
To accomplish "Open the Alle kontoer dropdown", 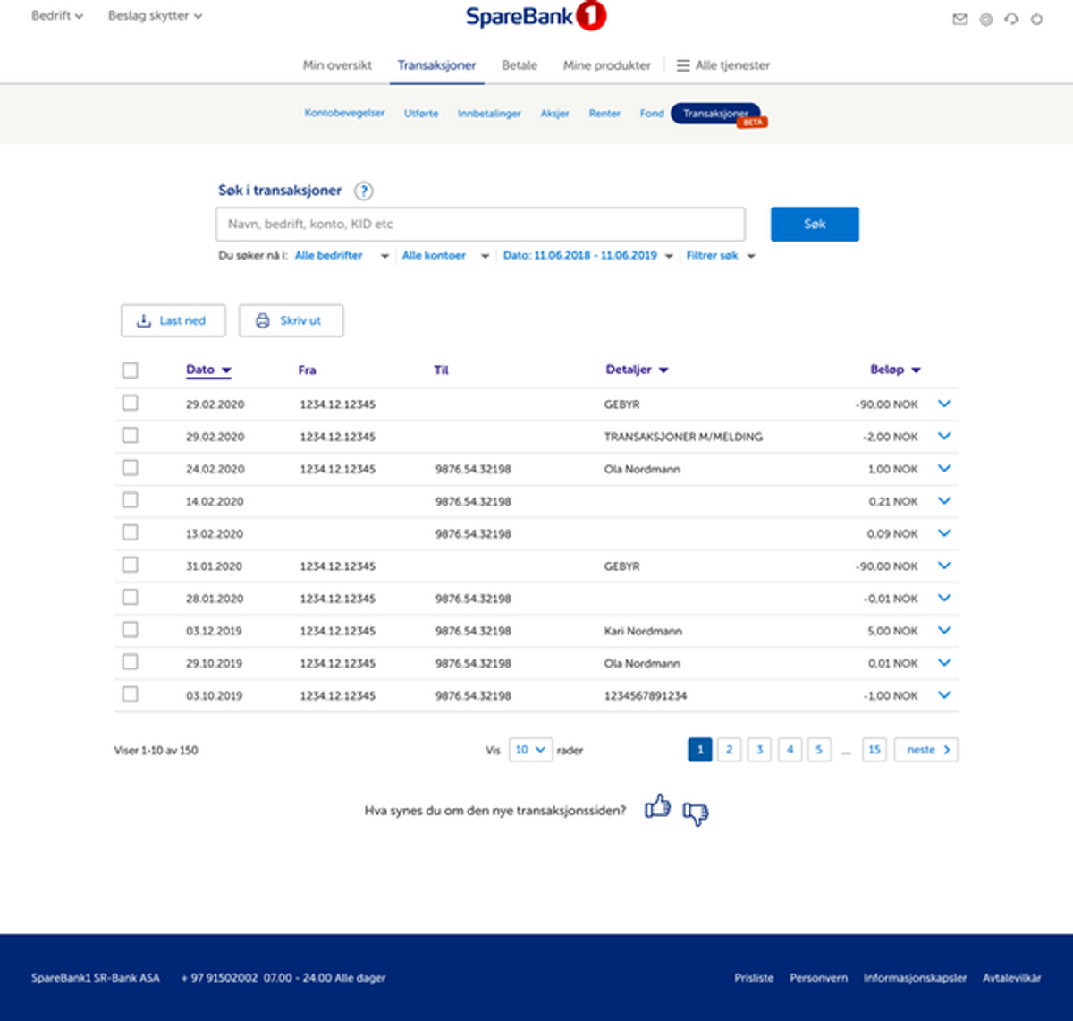I will click(x=440, y=255).
